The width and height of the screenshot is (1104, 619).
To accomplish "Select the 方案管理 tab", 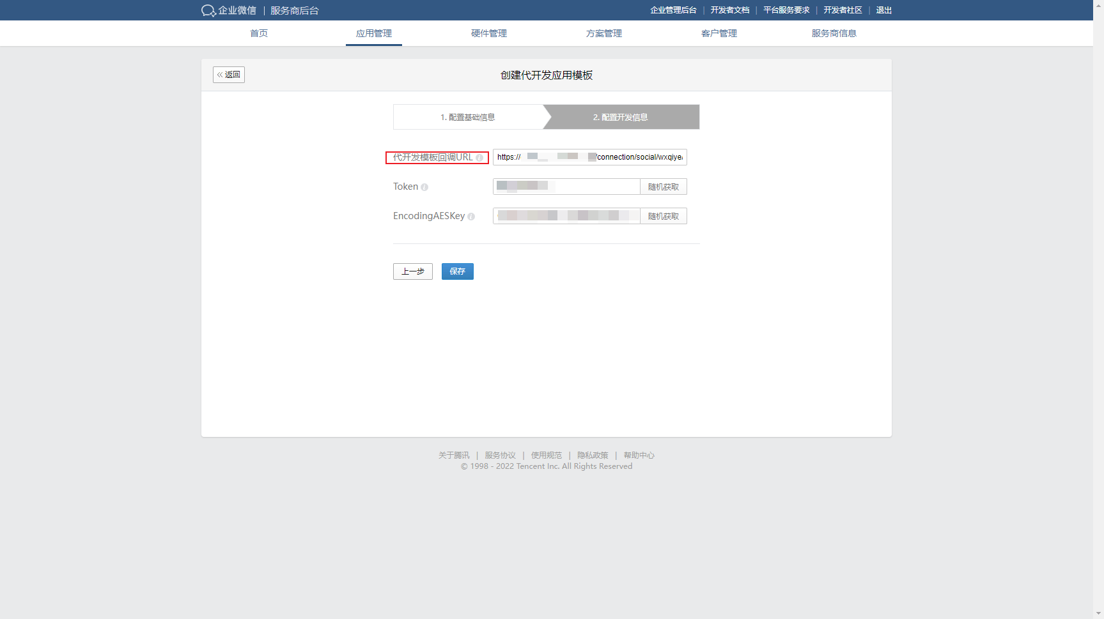I will 604,33.
